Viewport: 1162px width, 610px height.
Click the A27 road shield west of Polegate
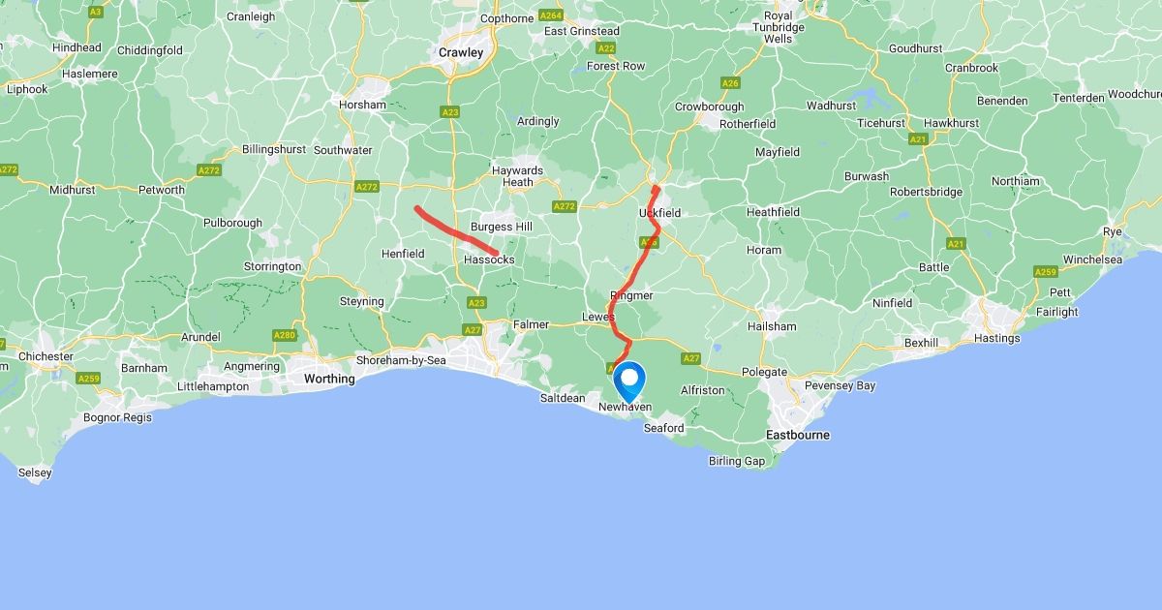(690, 358)
